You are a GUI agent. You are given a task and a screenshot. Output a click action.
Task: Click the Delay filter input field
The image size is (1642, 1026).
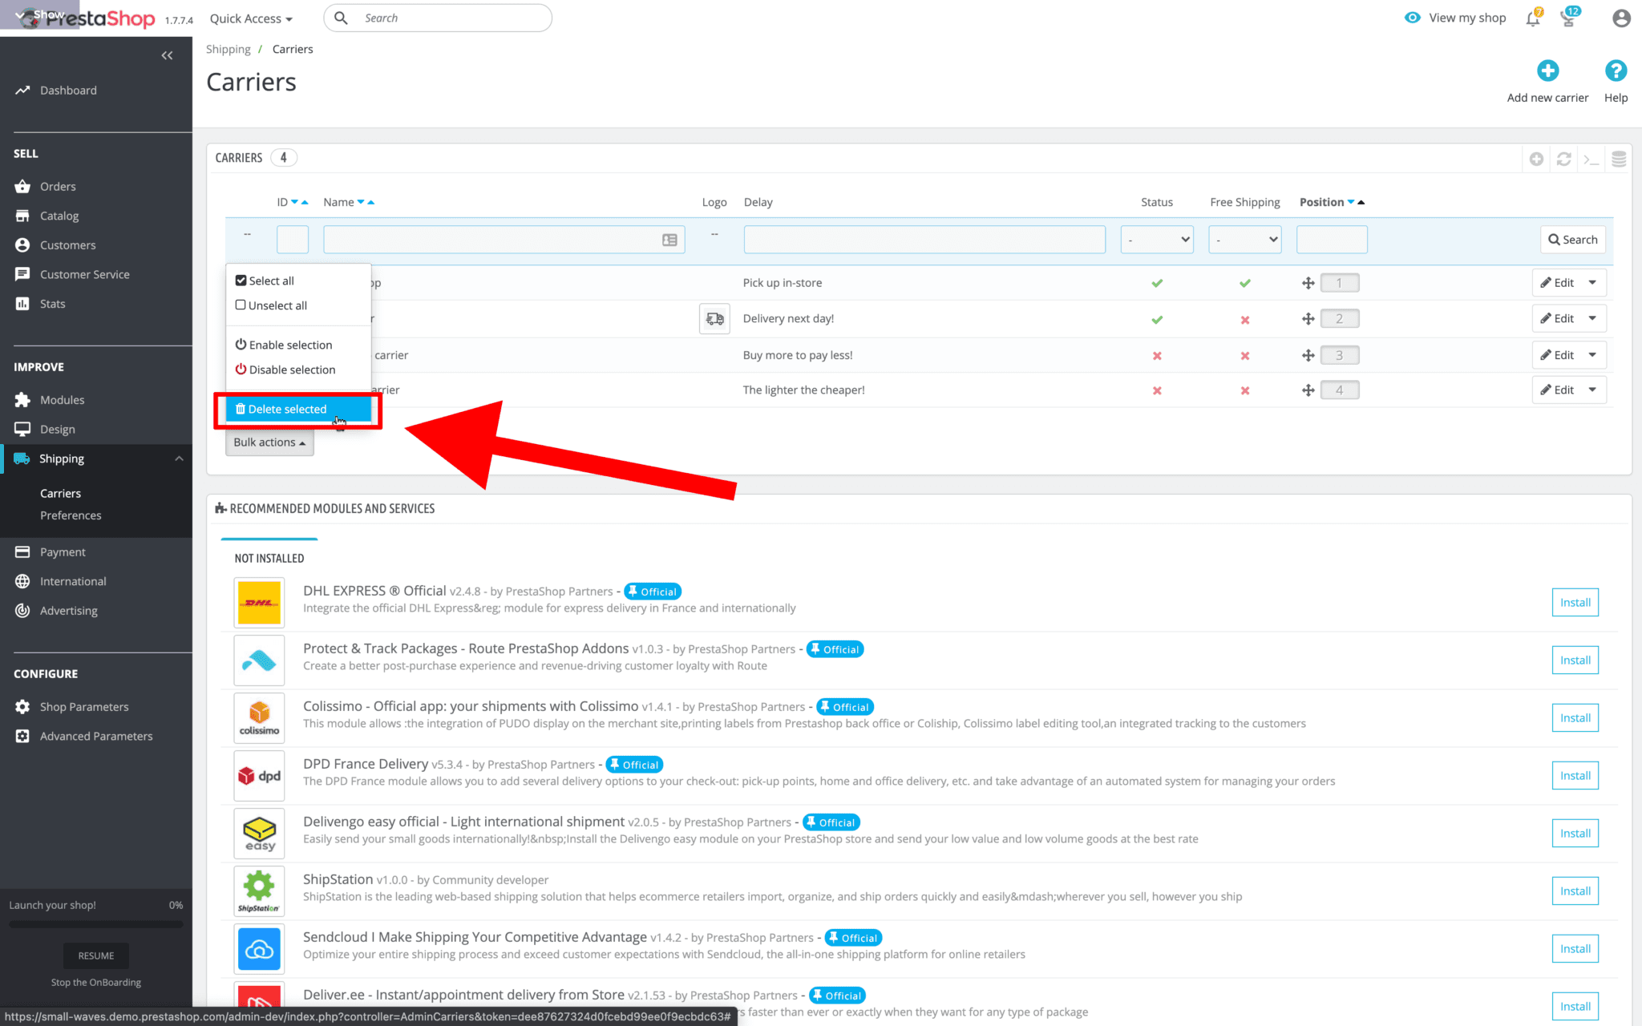click(924, 240)
